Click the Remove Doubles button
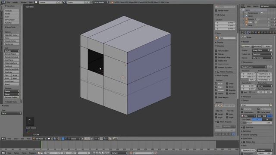The width and height of the screenshot is (276, 155). tap(12, 97)
